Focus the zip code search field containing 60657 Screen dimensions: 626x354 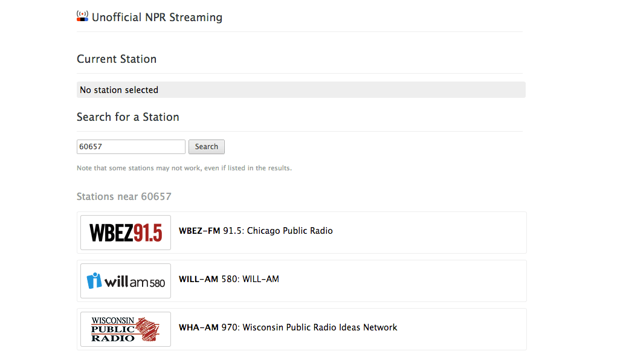[131, 146]
